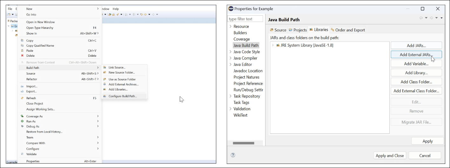This screenshot has height=168, width=450.
Task: Click the Apply button
Action: pyautogui.click(x=427, y=141)
